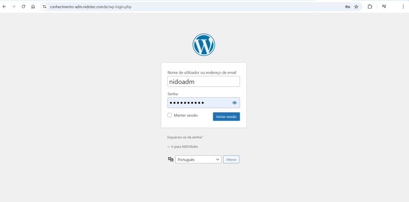Focus the username field containing nidoadm
This screenshot has width=409, height=202.
(204, 82)
